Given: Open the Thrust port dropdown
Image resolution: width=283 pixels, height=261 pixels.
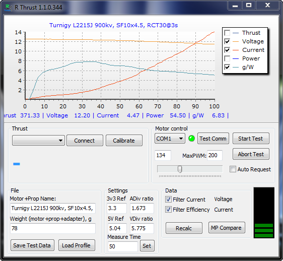Looking at the screenshot, I should point(38,141).
